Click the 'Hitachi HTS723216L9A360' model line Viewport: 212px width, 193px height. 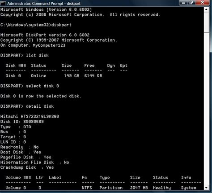tap(30, 116)
